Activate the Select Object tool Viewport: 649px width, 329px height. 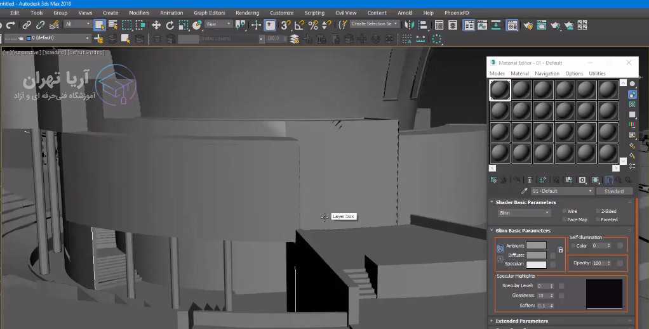coord(99,25)
